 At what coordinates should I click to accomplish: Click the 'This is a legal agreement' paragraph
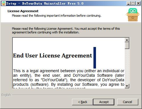click(x=69, y=79)
